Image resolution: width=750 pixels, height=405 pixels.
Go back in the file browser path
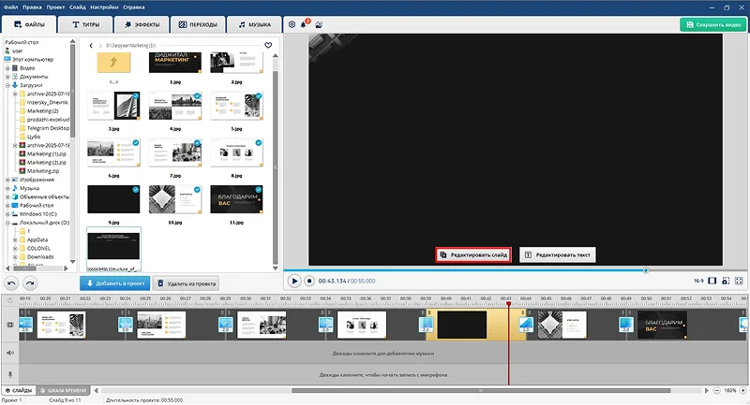91,45
